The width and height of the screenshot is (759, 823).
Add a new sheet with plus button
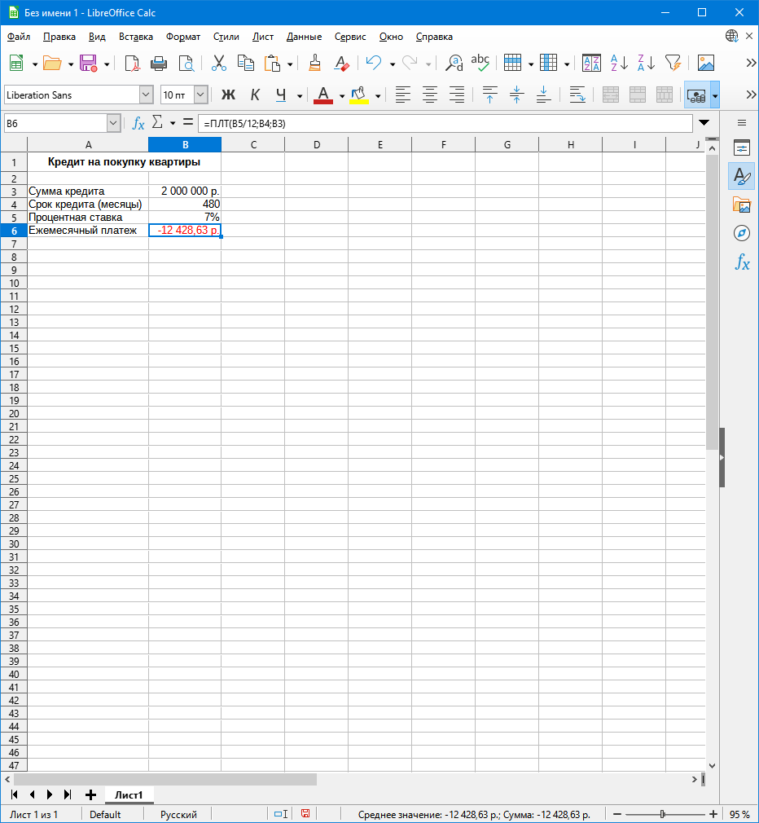(90, 794)
